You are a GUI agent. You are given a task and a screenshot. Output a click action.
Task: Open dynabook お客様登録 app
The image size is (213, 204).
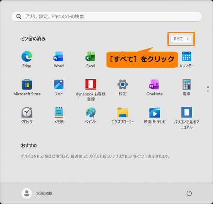click(x=91, y=90)
